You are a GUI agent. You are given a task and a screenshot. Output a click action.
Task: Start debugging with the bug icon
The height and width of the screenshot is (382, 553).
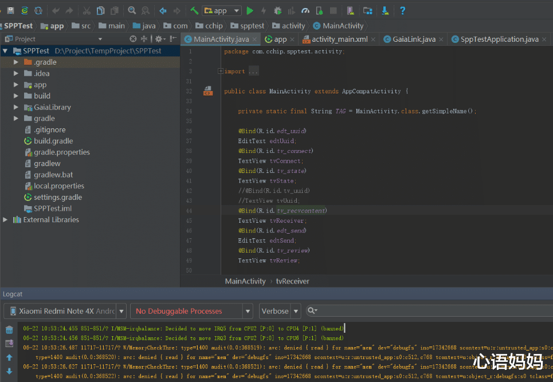(x=277, y=10)
